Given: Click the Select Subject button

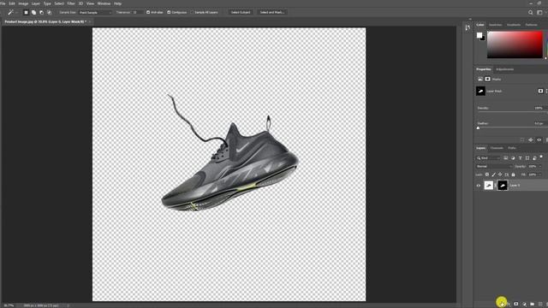Looking at the screenshot, I should click(241, 12).
